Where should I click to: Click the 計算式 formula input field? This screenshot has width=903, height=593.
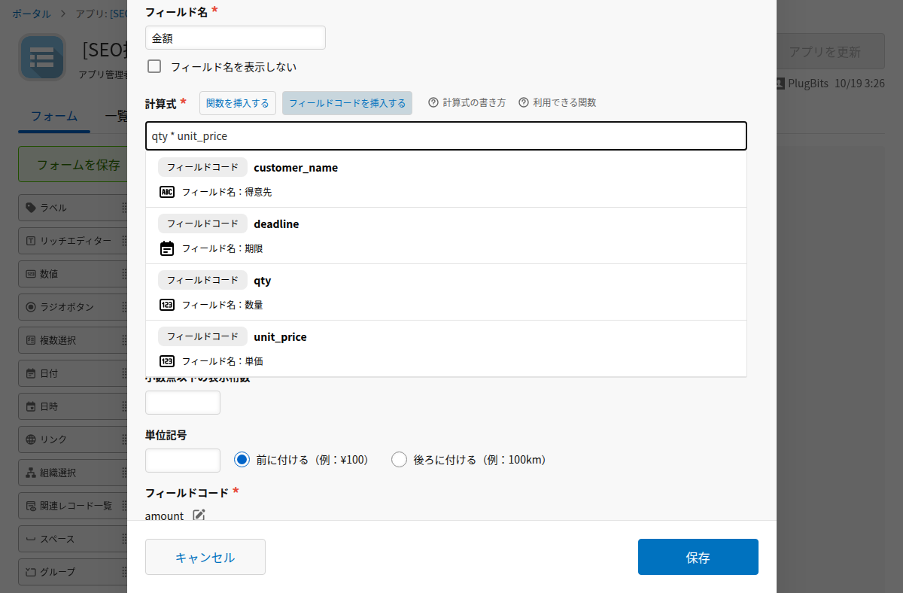(446, 136)
